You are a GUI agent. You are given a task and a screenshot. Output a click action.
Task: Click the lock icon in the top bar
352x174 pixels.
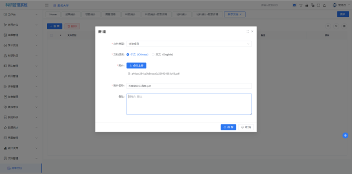click(306, 5)
